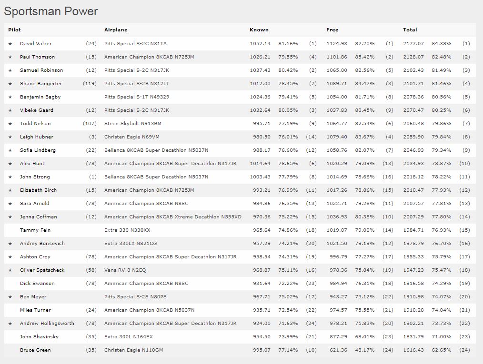Click the star icon beside Leigh Hubner

(10, 137)
